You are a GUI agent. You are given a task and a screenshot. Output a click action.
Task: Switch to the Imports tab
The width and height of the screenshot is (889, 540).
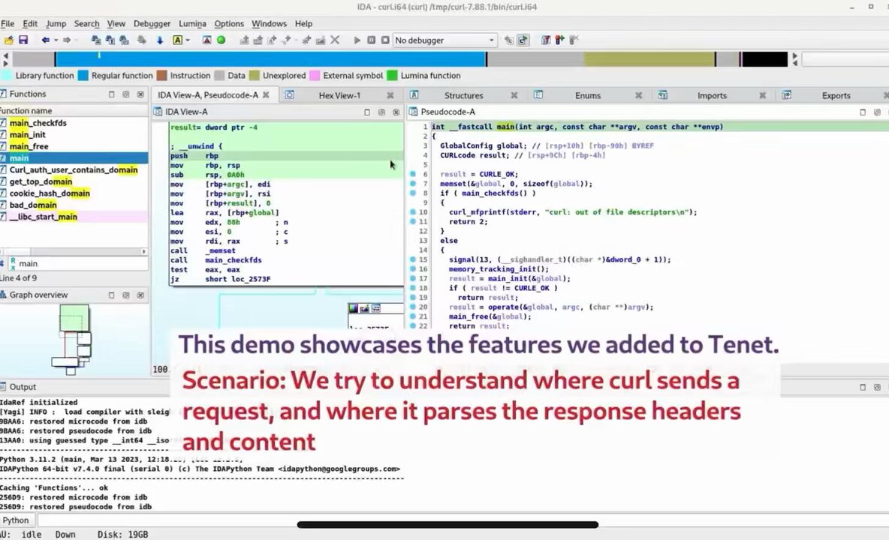(712, 95)
